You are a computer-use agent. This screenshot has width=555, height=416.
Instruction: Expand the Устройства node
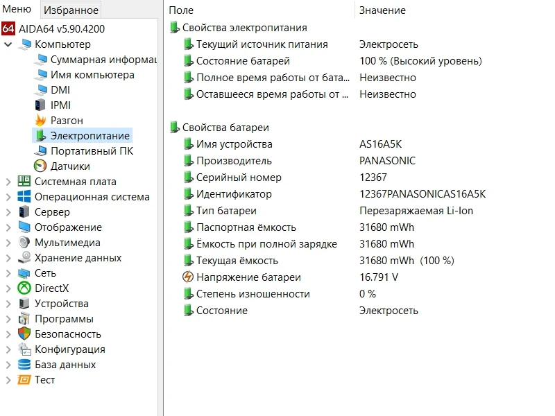(8, 303)
